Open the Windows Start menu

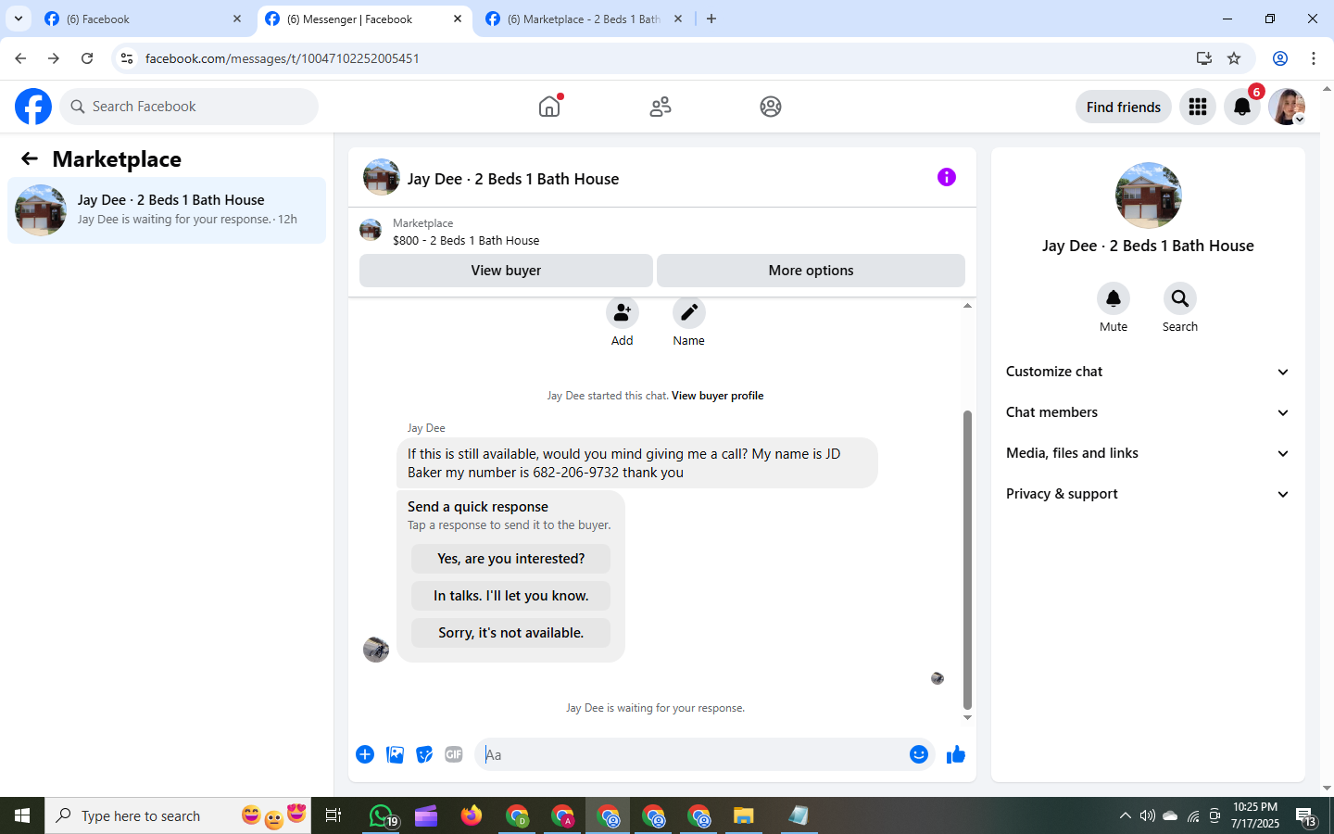click(x=22, y=815)
